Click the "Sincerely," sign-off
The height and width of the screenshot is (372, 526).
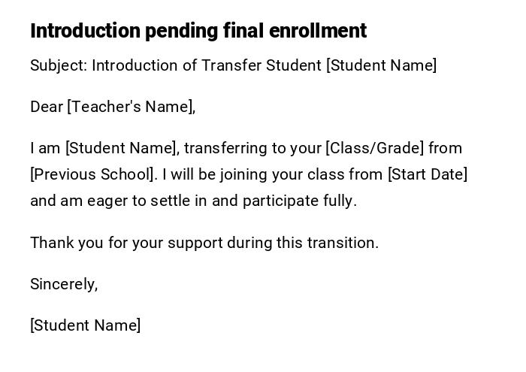[64, 284]
